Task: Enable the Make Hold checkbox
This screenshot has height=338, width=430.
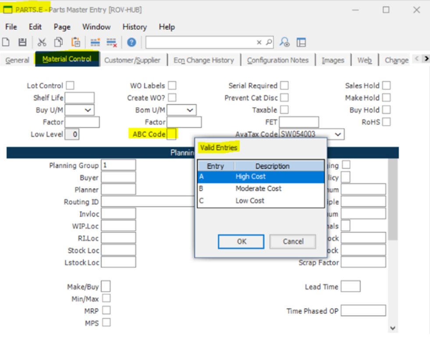Action: tap(387, 97)
